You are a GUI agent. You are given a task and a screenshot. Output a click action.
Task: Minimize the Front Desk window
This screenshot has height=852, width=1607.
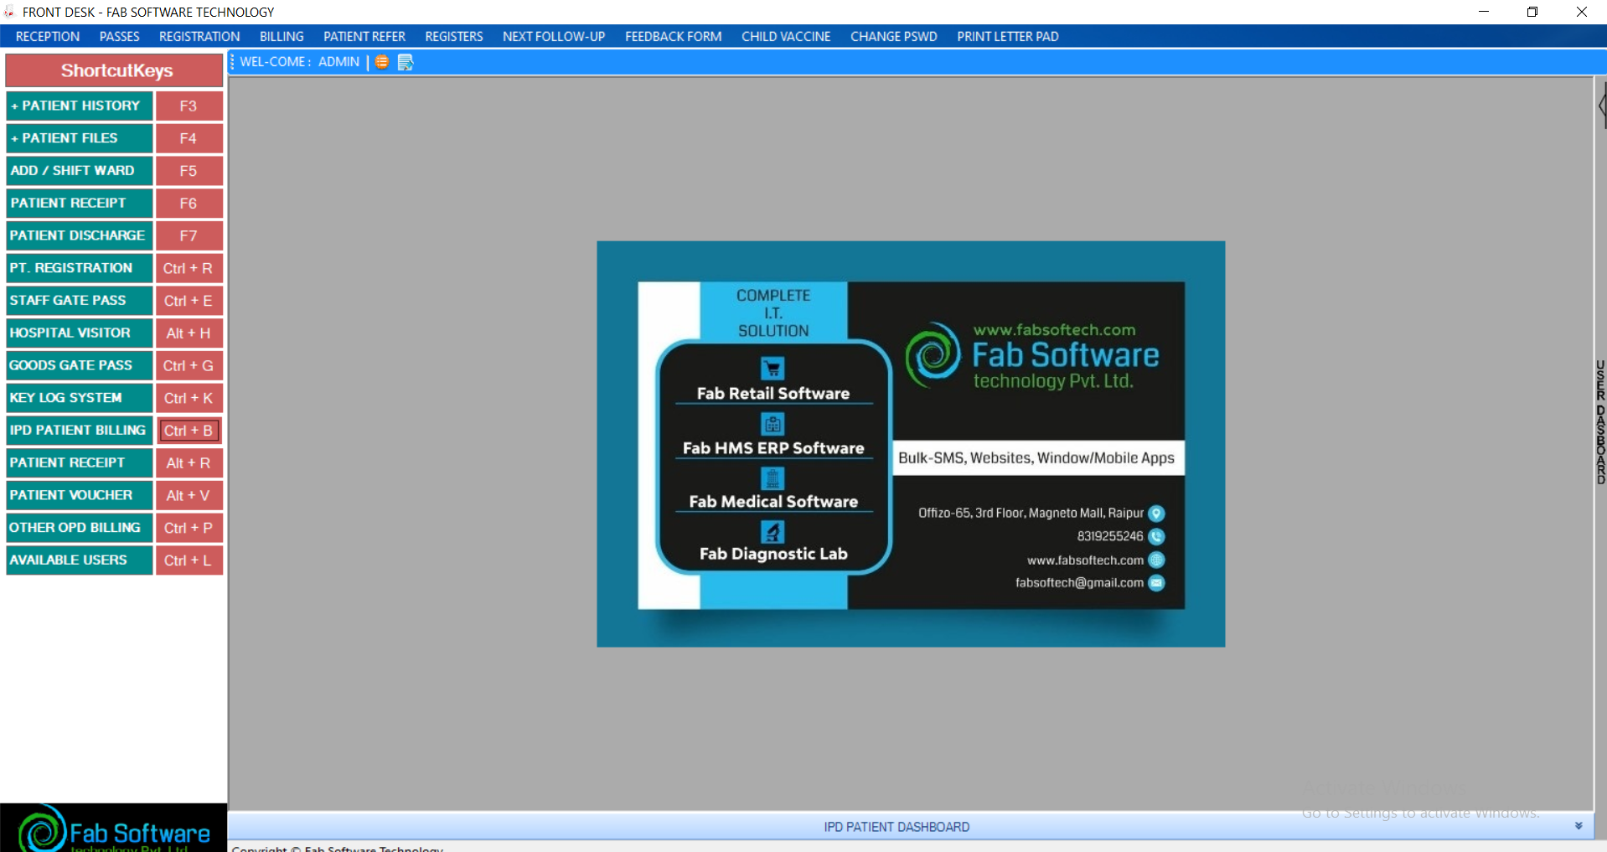tap(1484, 12)
